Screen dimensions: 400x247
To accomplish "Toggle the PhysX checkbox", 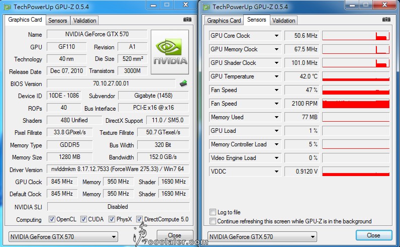I will click(x=112, y=219).
